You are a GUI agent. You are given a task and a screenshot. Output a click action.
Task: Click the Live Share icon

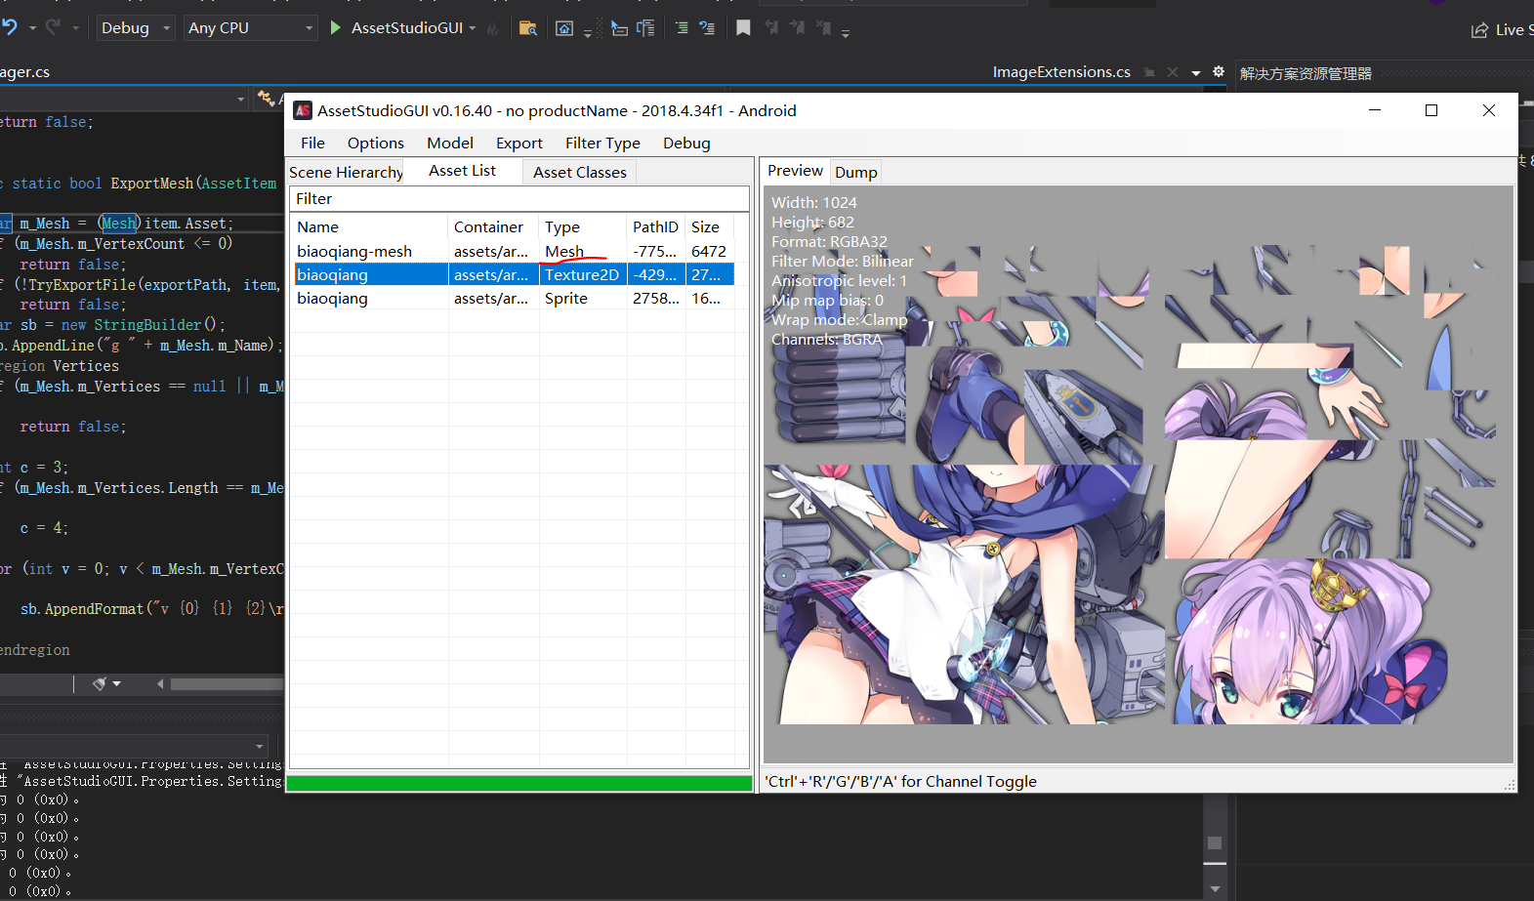[1480, 30]
